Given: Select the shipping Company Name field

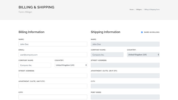Looking at the screenshot, I should [107, 55].
